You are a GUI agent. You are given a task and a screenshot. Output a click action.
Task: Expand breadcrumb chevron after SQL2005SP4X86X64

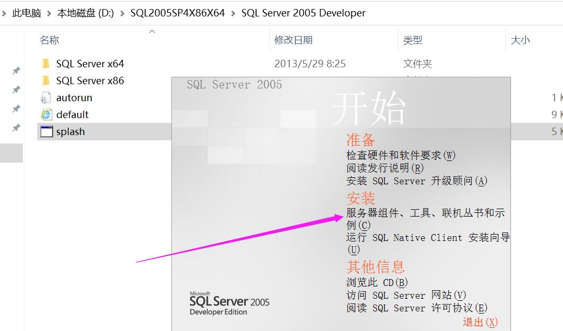point(233,14)
